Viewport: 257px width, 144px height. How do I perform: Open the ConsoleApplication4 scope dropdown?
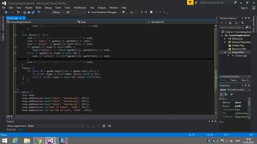41,22
